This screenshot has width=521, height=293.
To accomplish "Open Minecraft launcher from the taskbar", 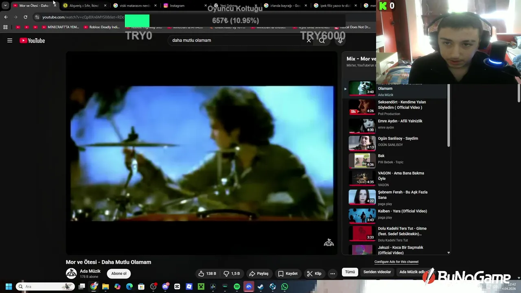I will [201, 286].
